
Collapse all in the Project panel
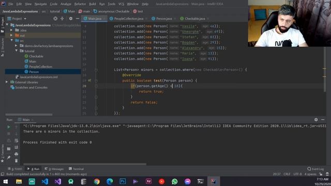click(62, 19)
